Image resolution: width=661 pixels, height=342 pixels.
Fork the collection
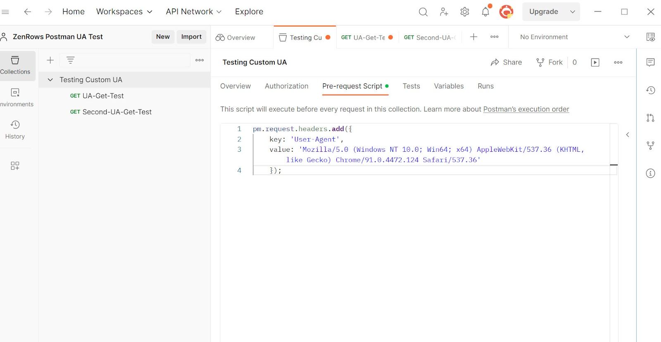pos(549,62)
